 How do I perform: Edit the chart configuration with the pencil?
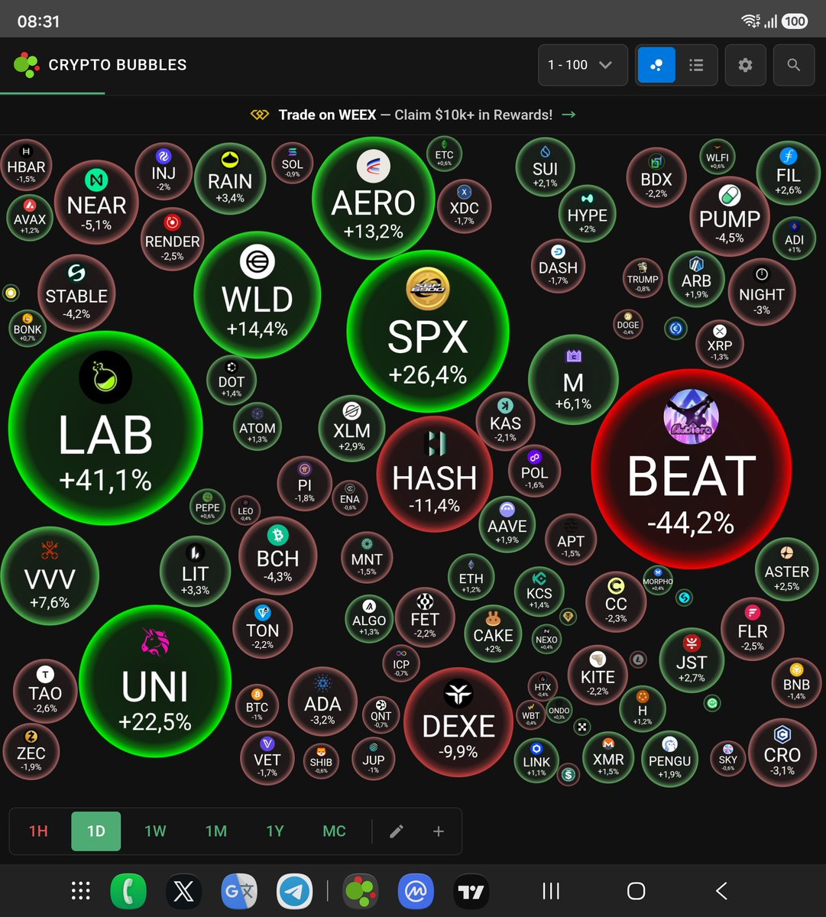396,831
